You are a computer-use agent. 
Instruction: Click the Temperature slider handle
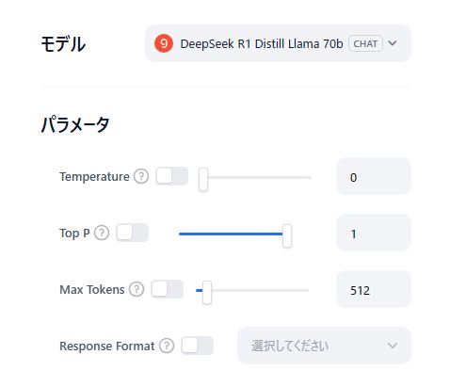(203, 179)
